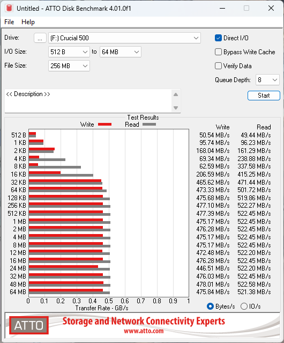This screenshot has height=343, width=284.
Task: Select the IO/s radio button
Action: click(244, 306)
